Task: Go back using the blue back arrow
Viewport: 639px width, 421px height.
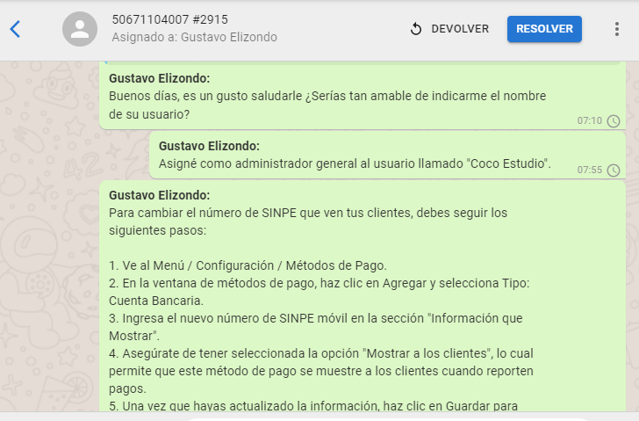Action: coord(15,29)
